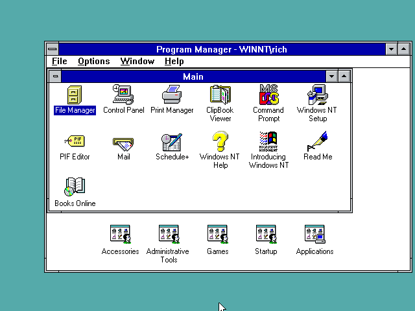This screenshot has width=415, height=311.
Task: Open the Options menu
Action: 93,62
